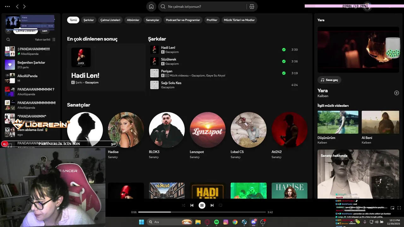Open the 'irem ablama özel' playlist
Image resolution: width=404 pixels, height=227 pixels.
31,132
